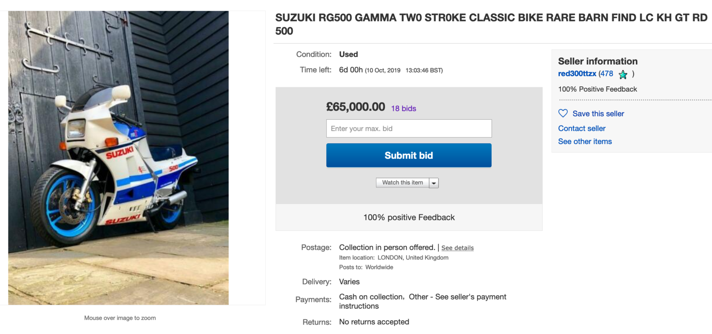Focus the Enter your max. bid field
Screen dimensions: 712x334
409,129
